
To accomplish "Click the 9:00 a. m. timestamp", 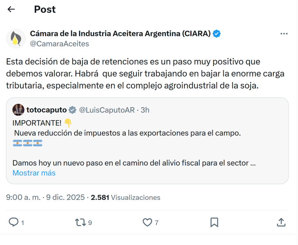I will [x=23, y=197].
